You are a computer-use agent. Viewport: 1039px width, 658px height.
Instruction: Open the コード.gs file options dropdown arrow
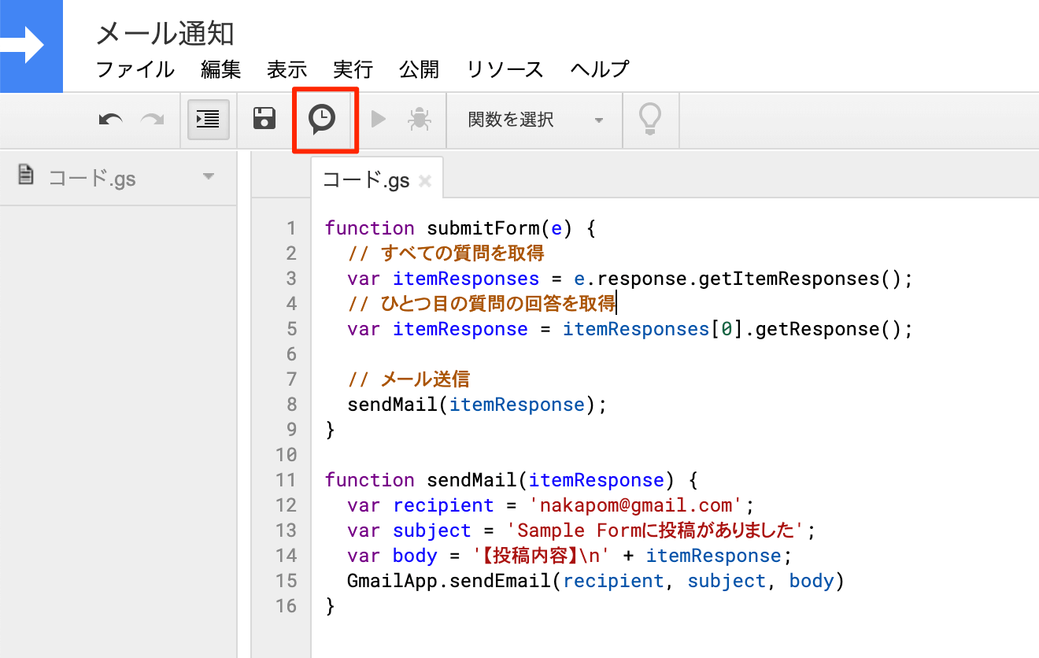click(x=208, y=178)
